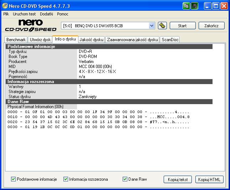Go to Zaawansowana jakość dysku tab
The width and height of the screenshot is (230, 190).
point(132,40)
